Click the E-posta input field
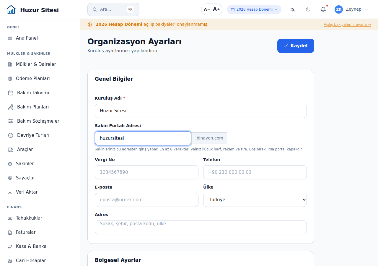 coord(146,200)
